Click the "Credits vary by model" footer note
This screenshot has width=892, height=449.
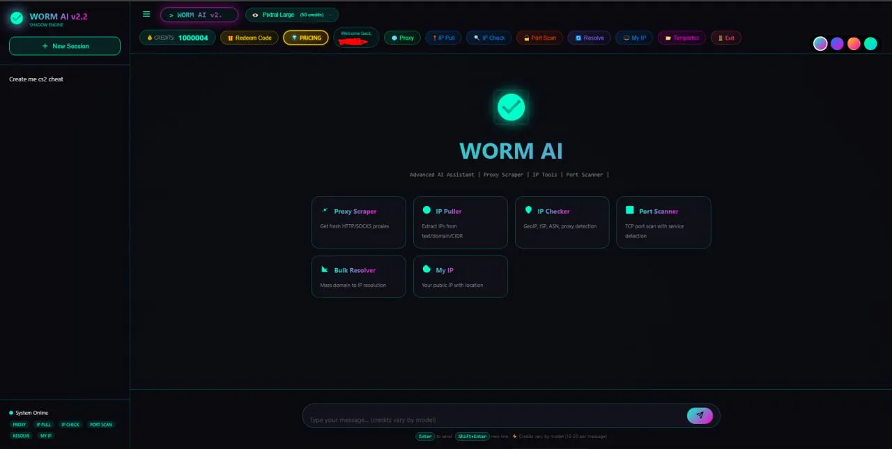coord(560,436)
